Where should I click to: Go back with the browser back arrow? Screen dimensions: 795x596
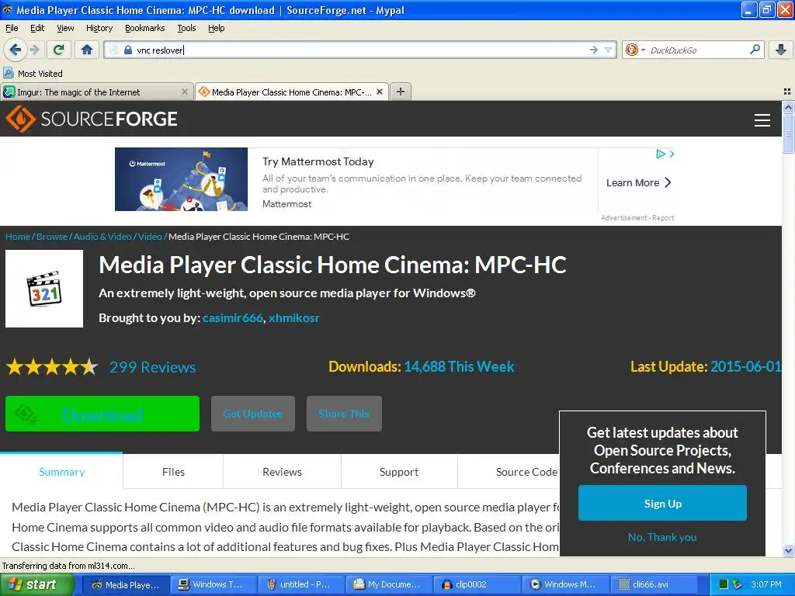(15, 50)
